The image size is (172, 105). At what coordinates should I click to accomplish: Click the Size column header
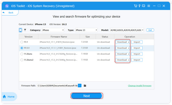[87, 37]
